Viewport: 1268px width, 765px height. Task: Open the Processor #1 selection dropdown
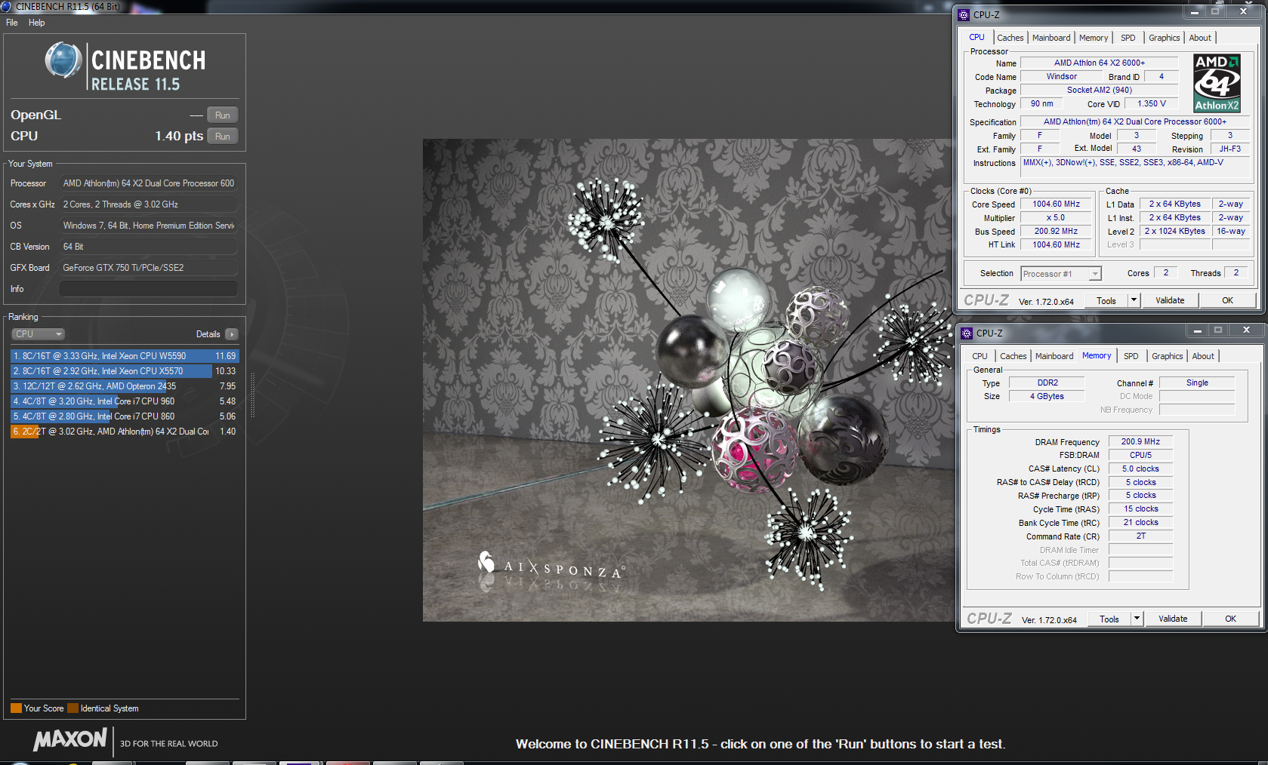[1061, 274]
